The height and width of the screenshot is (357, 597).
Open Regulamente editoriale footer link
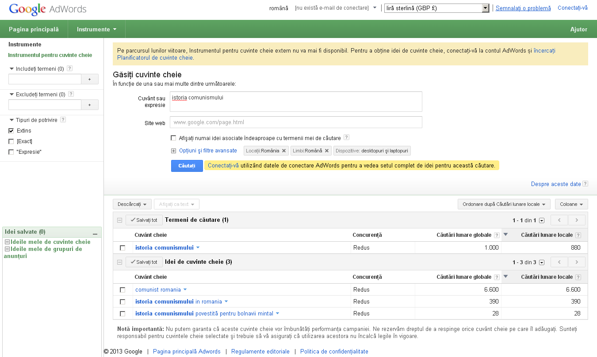pyautogui.click(x=260, y=352)
